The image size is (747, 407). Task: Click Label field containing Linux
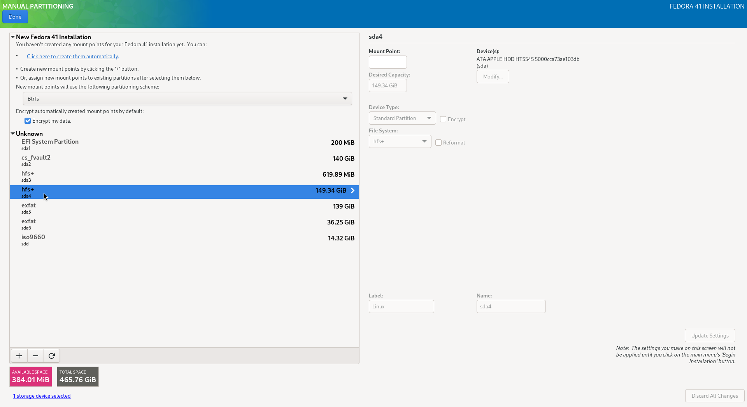(x=402, y=306)
